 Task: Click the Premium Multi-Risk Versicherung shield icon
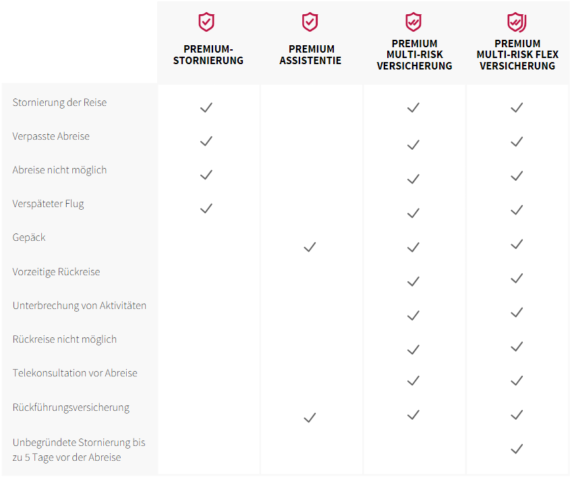(x=413, y=22)
